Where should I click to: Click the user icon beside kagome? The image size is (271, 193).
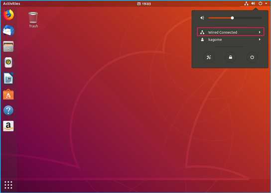point(202,40)
